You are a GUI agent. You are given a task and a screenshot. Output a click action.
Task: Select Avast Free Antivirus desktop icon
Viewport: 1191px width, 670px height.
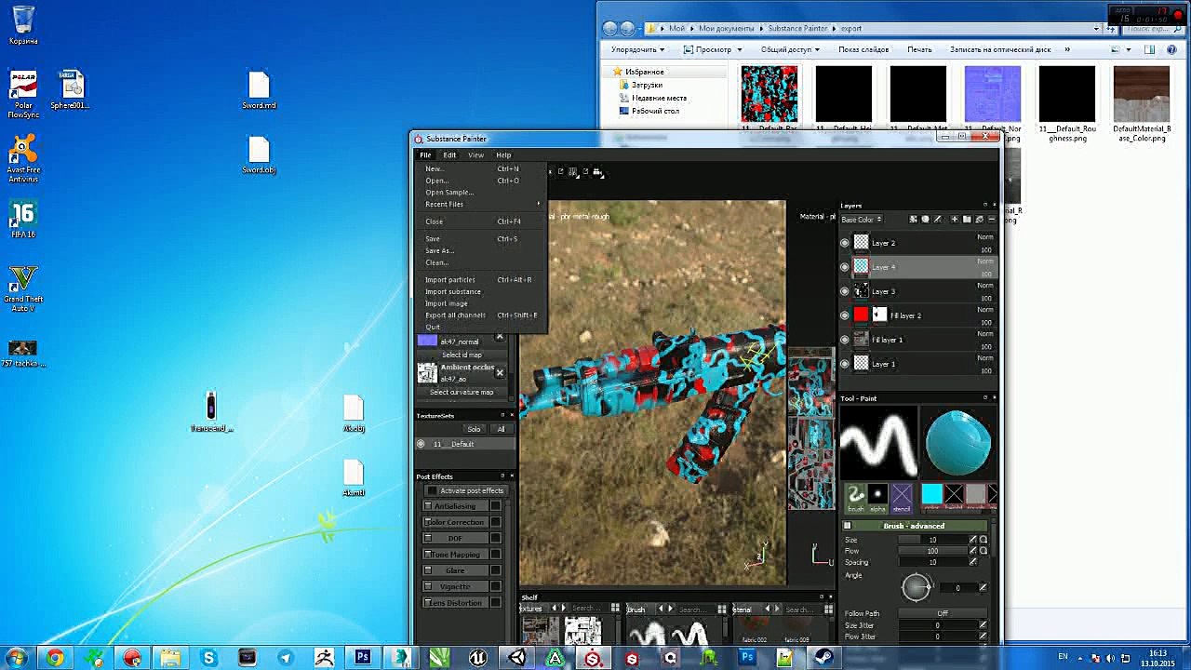23,159
